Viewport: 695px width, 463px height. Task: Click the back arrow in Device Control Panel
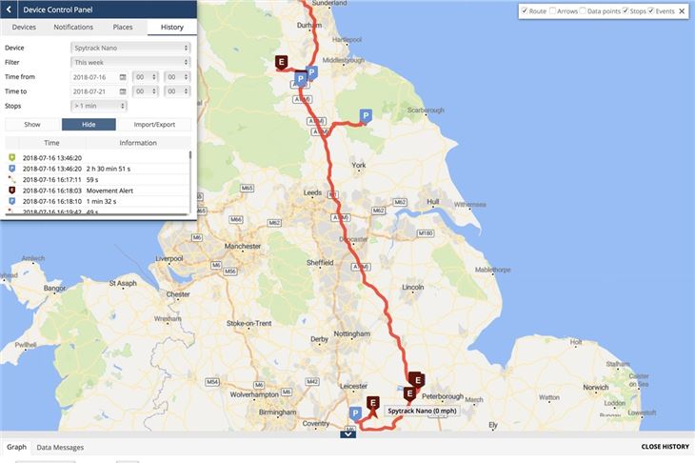coord(9,10)
